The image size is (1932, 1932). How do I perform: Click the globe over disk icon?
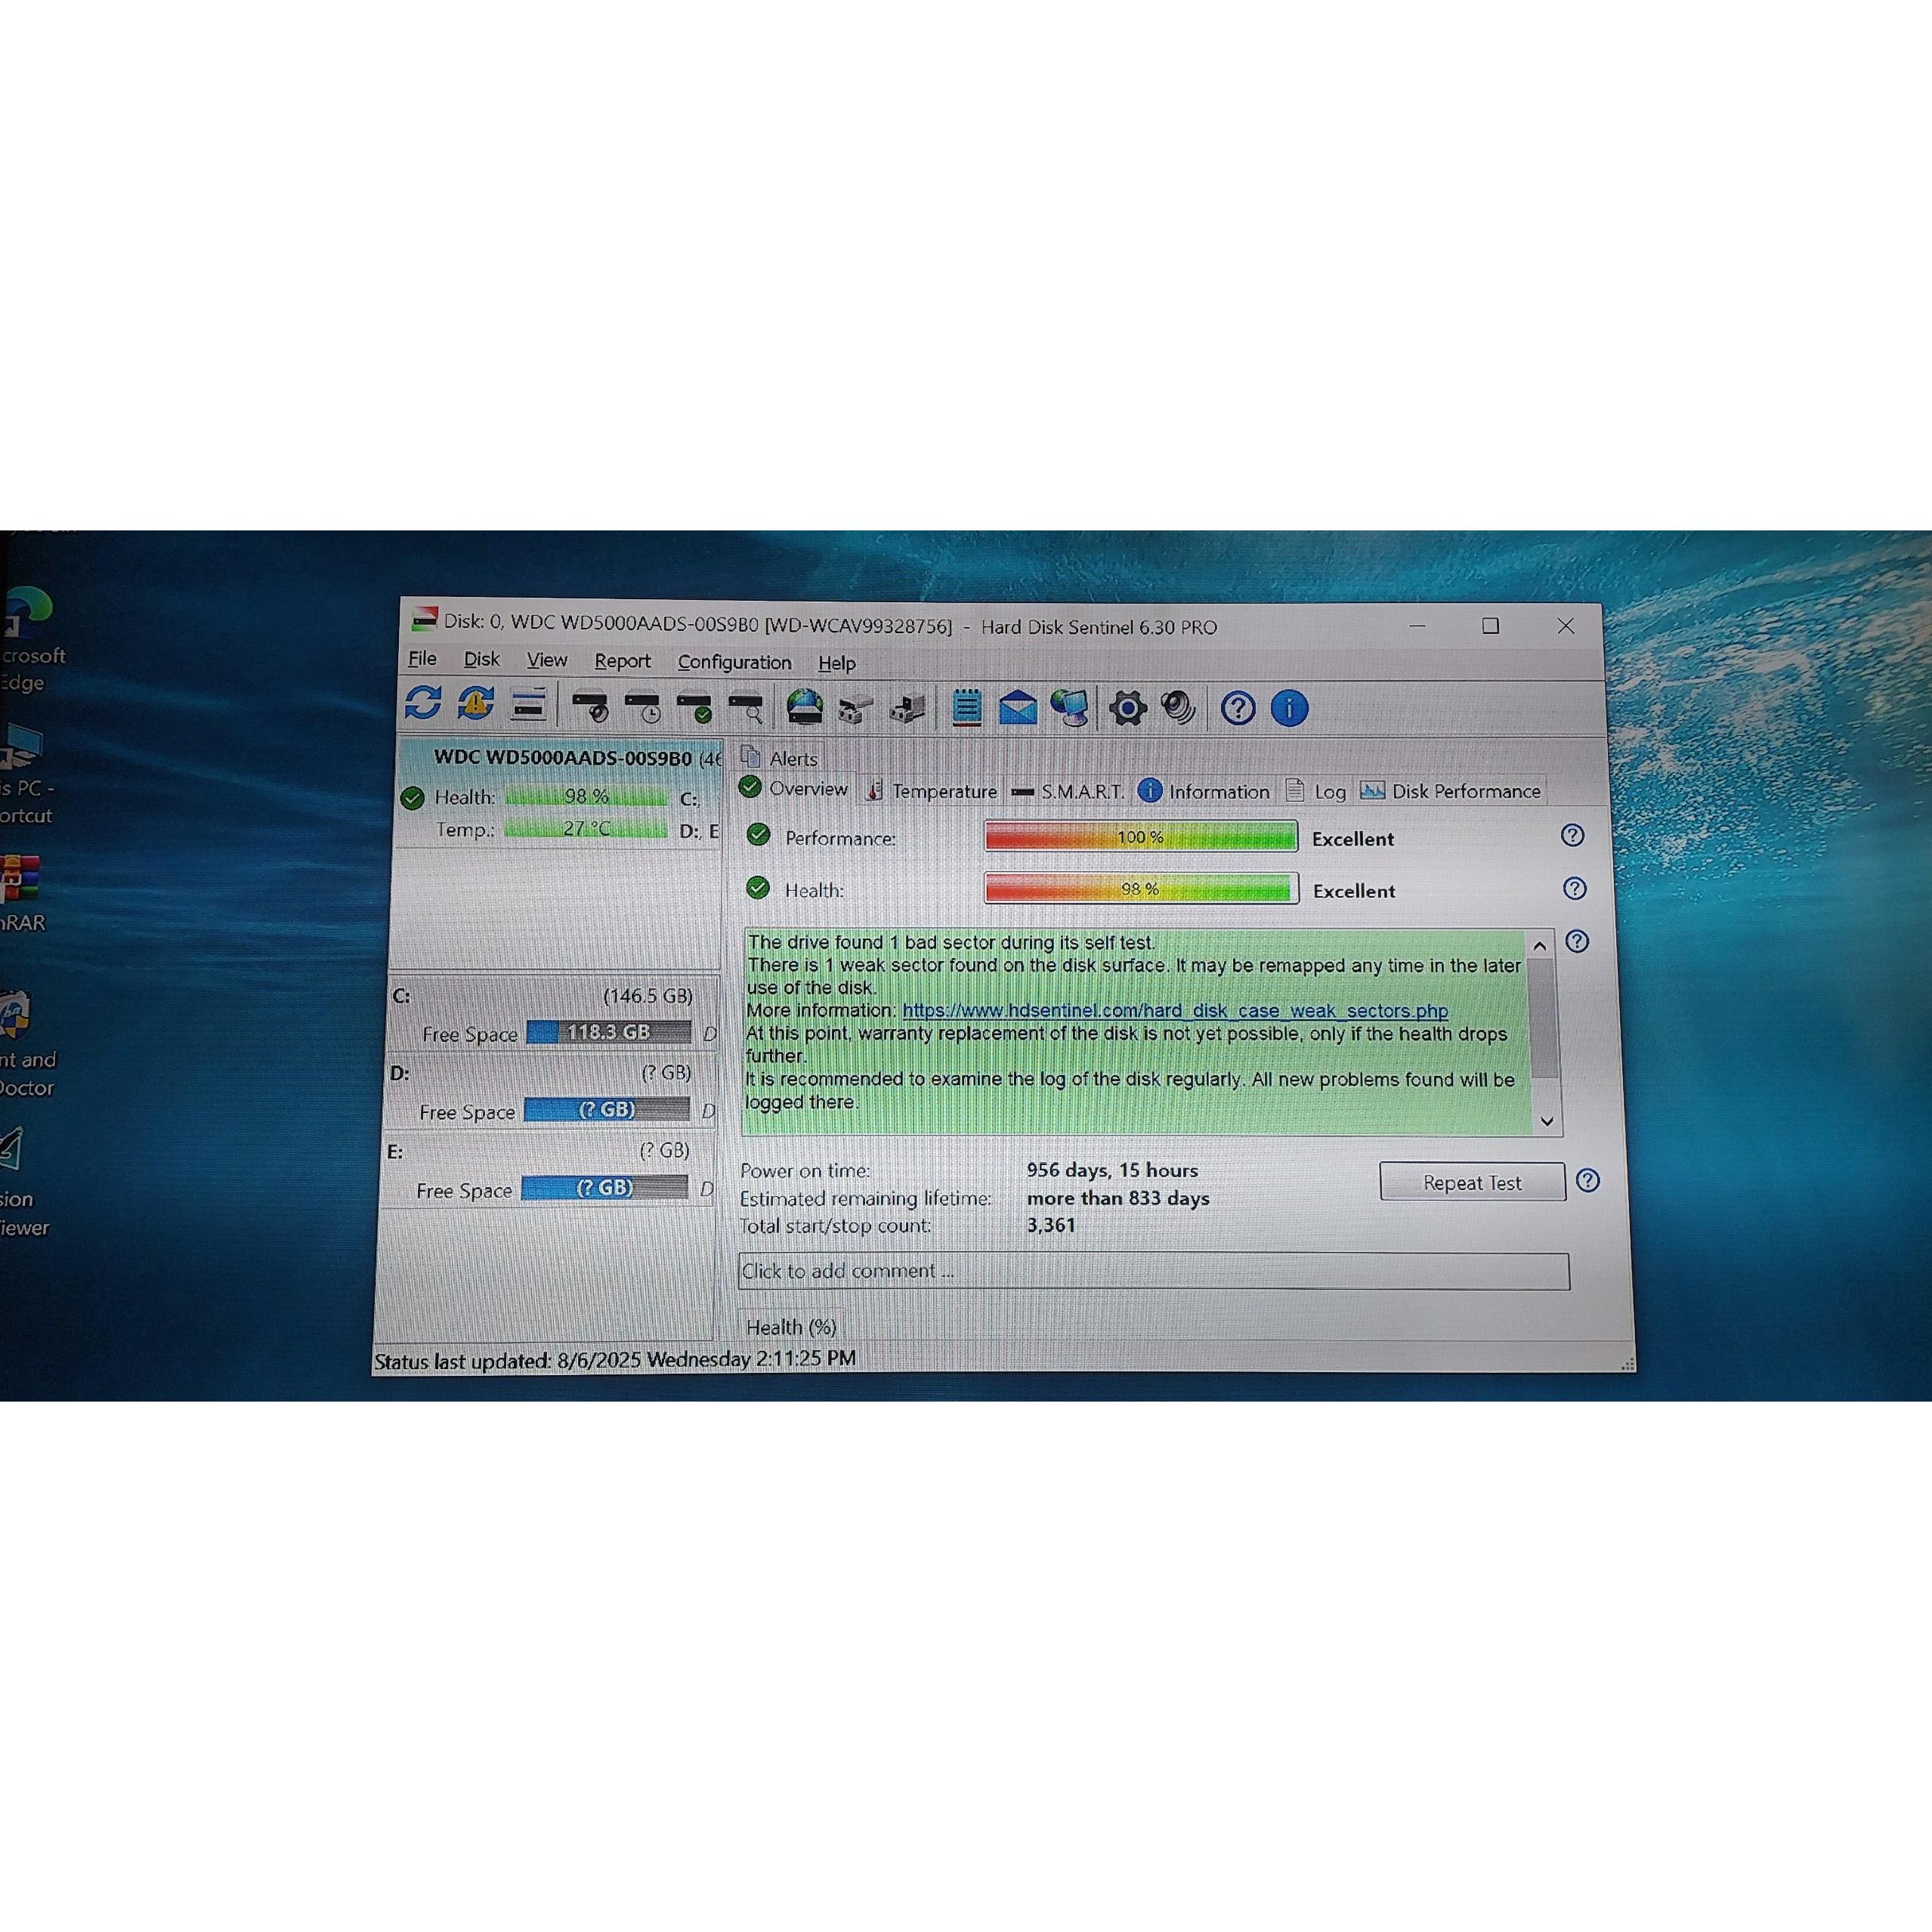(x=804, y=707)
